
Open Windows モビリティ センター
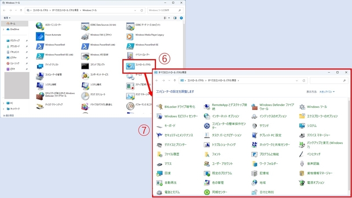(177, 116)
